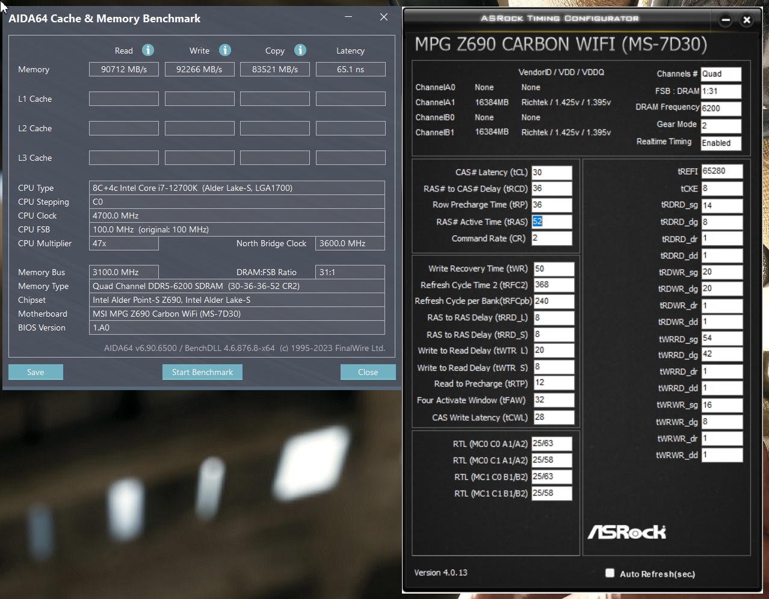Click the tRDWR_sg field showing 20
The image size is (769, 599).
click(722, 272)
